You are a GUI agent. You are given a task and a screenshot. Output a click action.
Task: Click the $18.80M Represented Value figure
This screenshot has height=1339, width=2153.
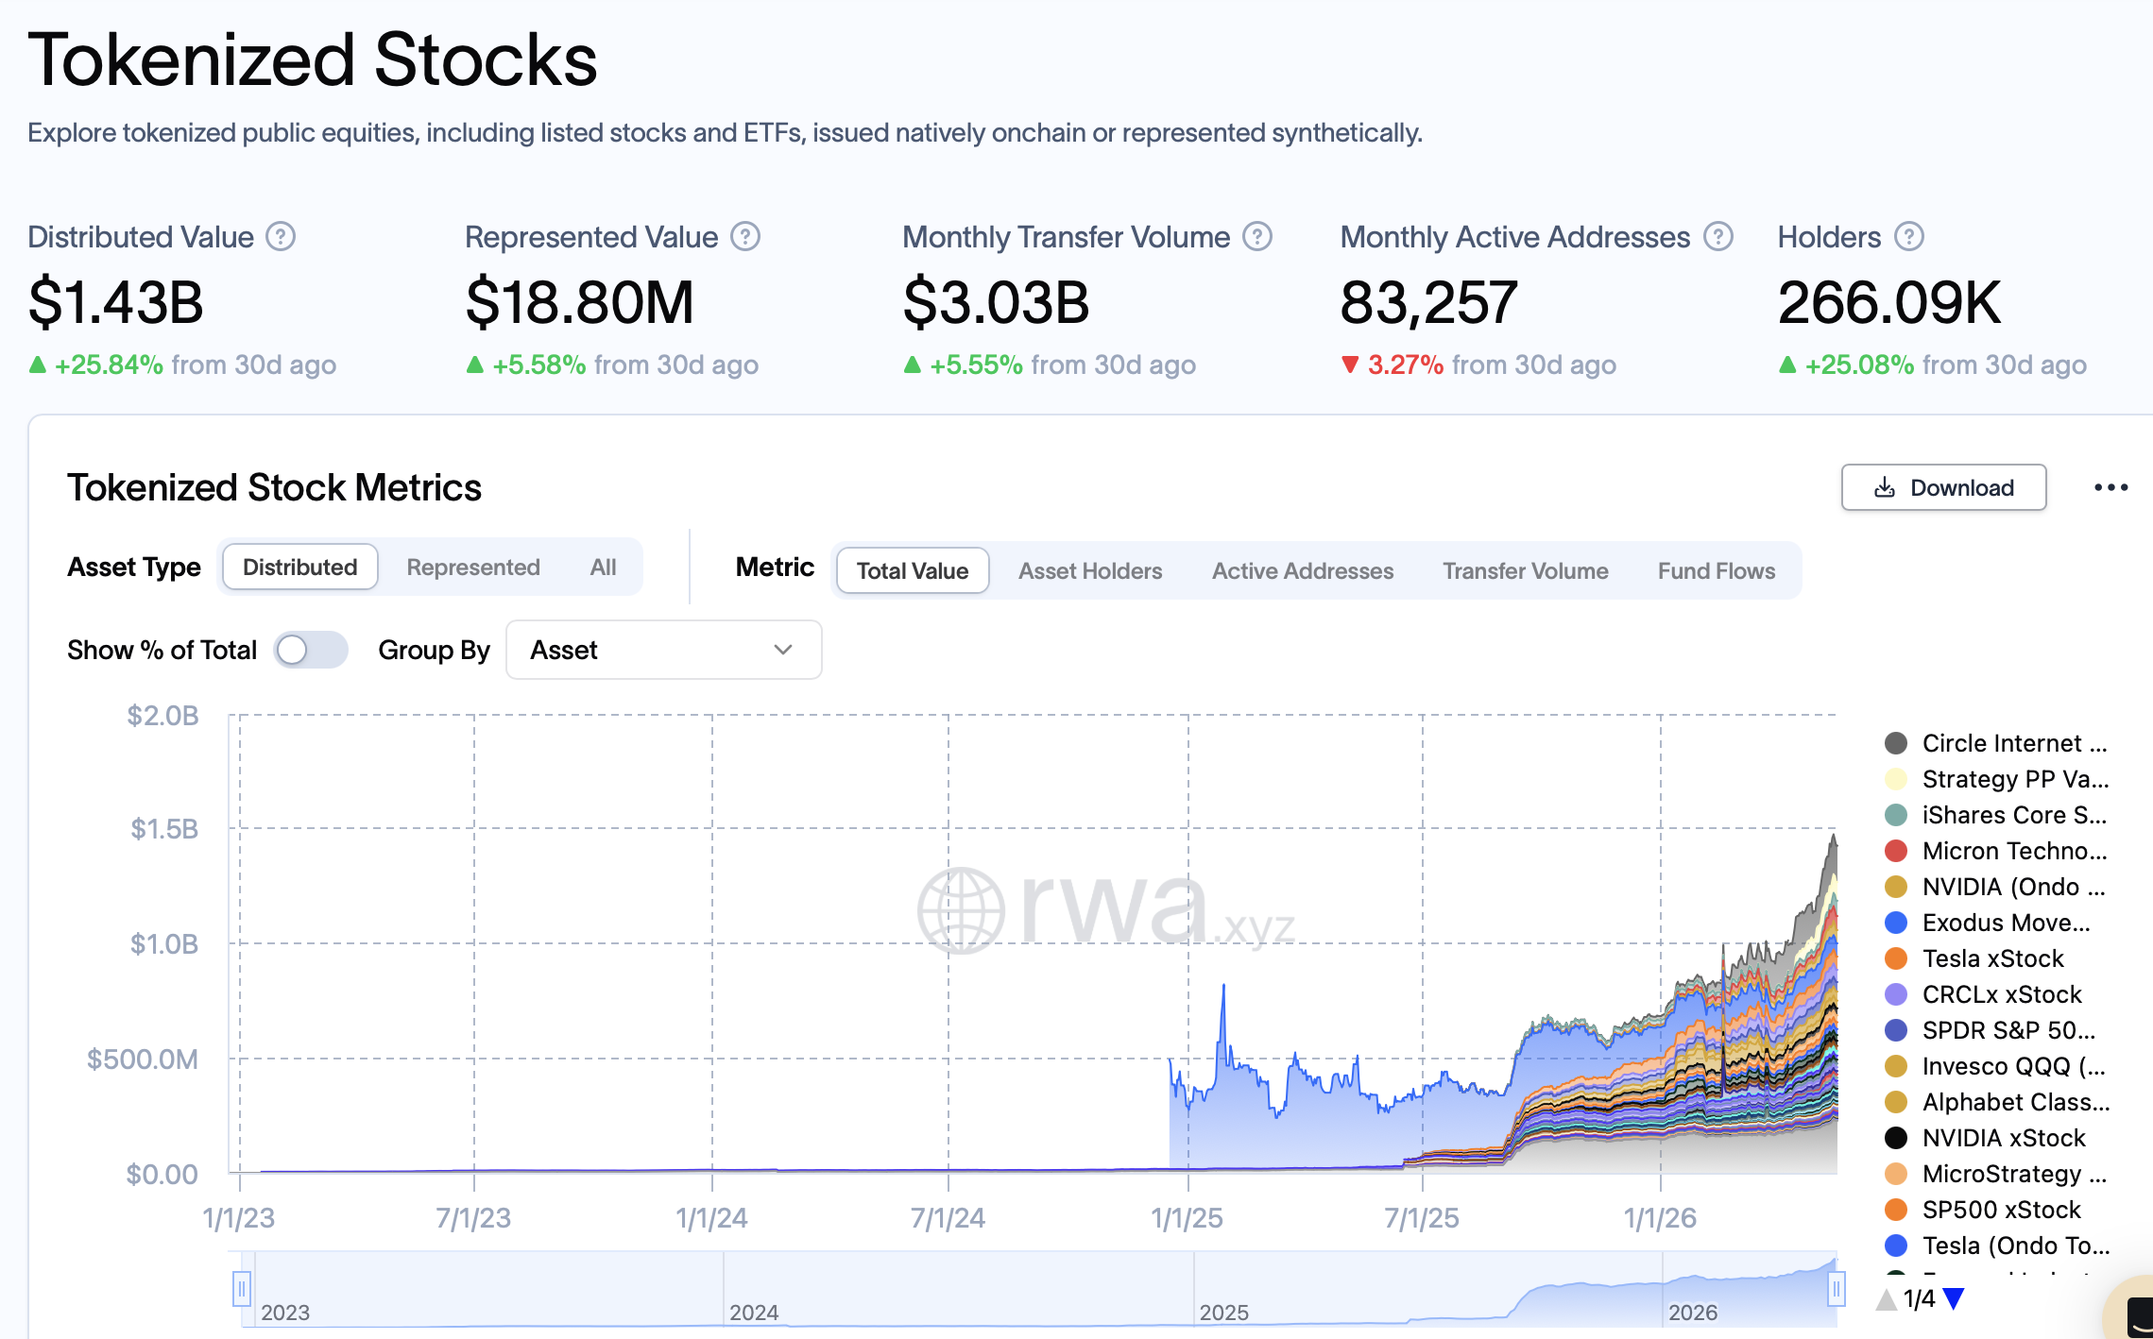click(579, 303)
